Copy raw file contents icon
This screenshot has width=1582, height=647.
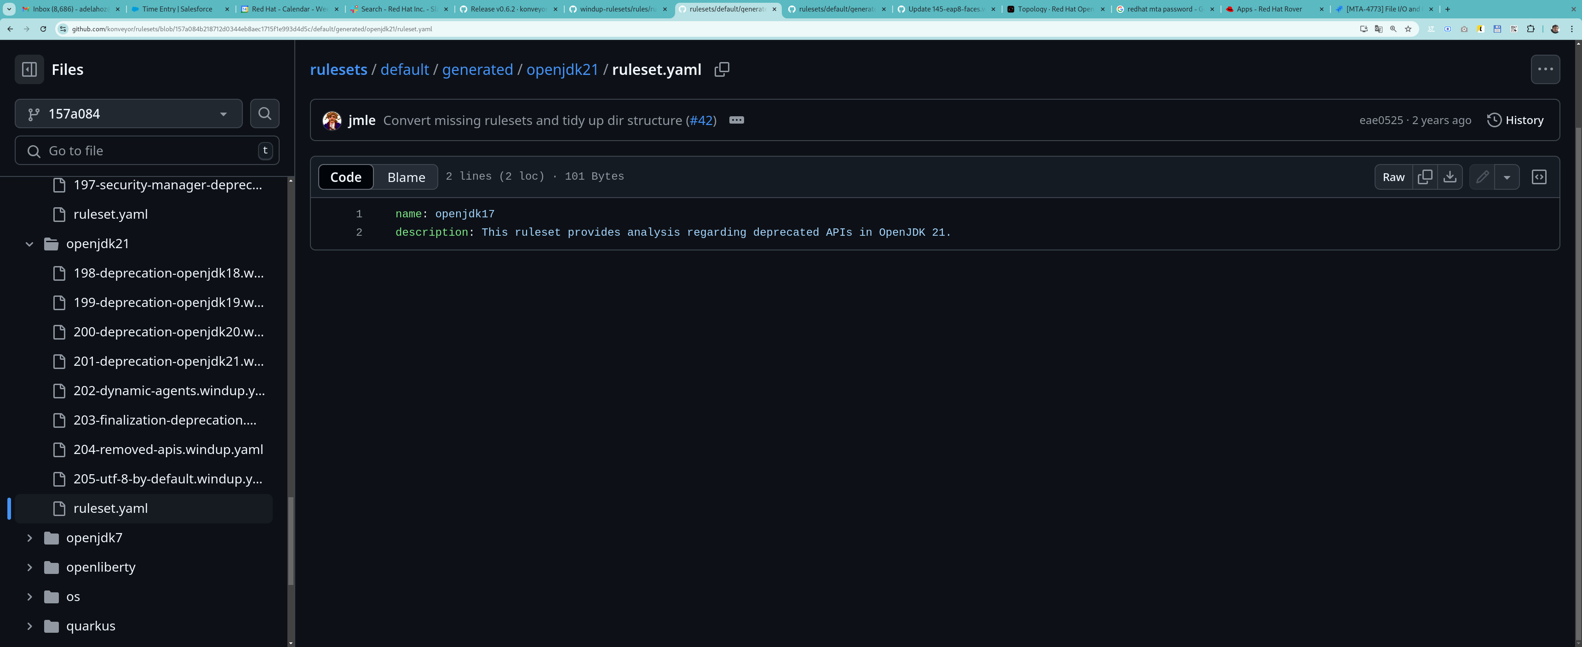tap(1425, 177)
